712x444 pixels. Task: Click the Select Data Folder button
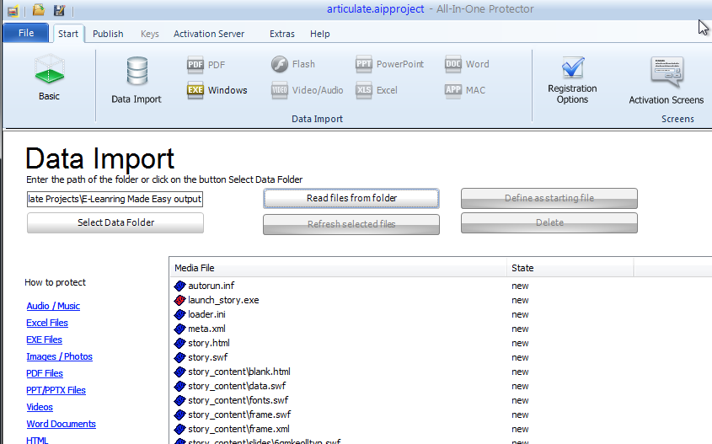[x=115, y=222]
